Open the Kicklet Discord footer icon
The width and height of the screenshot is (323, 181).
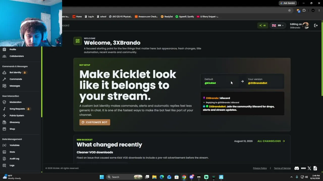pos(297,168)
